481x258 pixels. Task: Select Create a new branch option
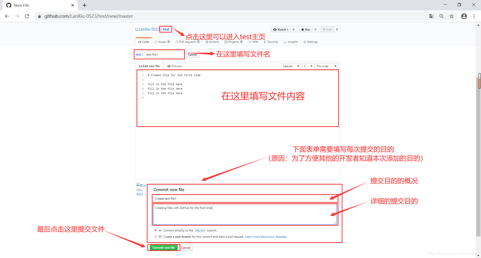point(155,236)
